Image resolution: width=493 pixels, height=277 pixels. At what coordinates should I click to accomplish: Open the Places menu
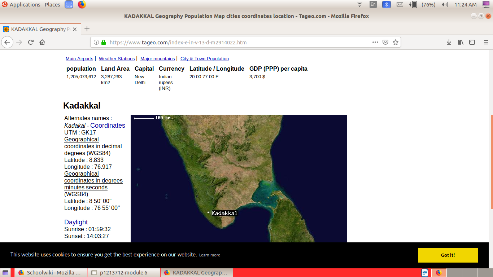(x=52, y=5)
